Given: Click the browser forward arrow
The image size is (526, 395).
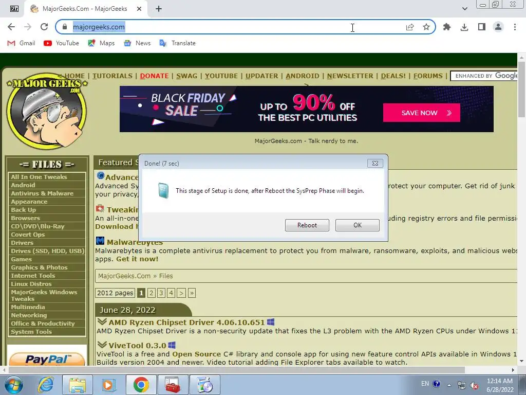Looking at the screenshot, I should (x=28, y=27).
